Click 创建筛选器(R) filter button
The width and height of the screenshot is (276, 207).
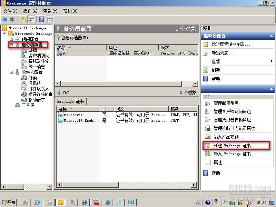(72, 38)
